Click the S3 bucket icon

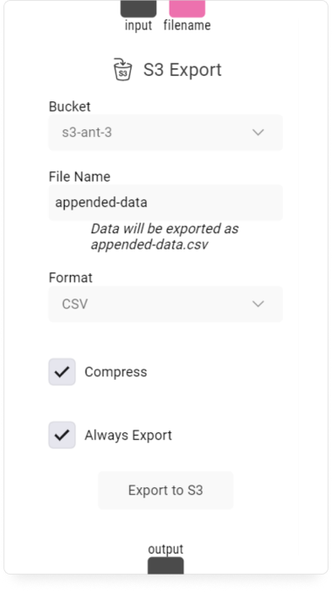click(x=123, y=70)
